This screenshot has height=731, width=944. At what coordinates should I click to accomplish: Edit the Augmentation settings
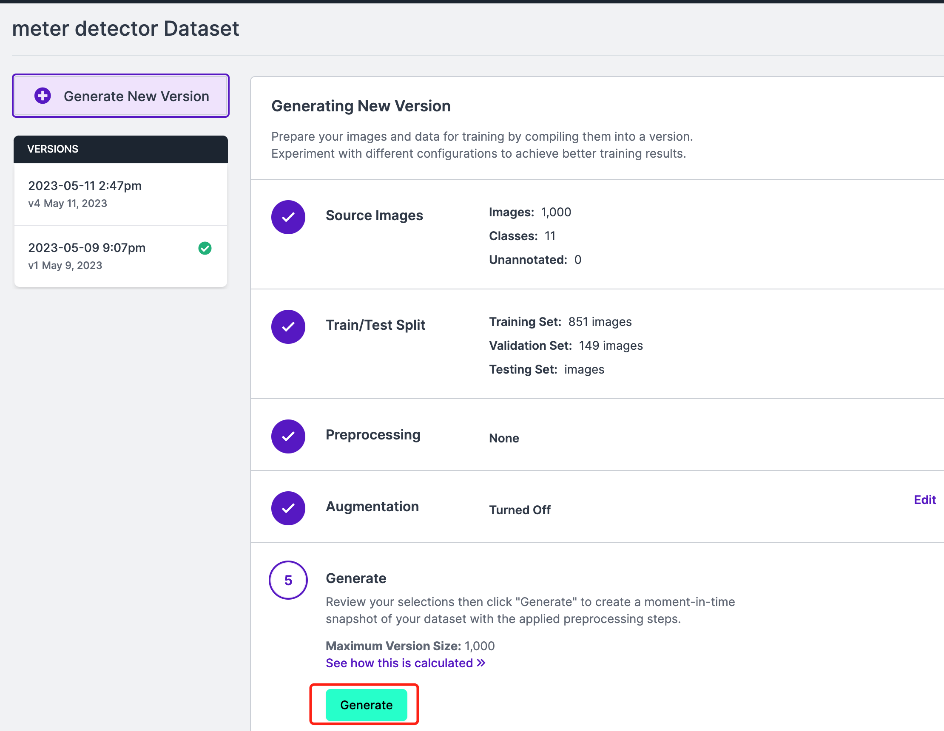tap(924, 499)
